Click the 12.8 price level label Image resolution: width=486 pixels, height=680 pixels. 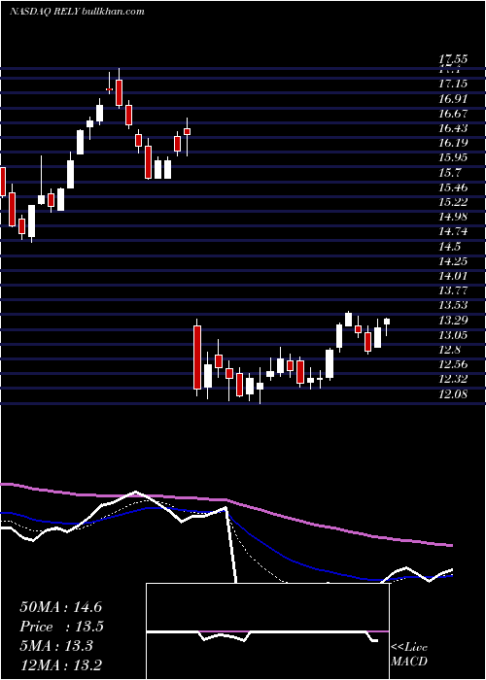point(449,350)
